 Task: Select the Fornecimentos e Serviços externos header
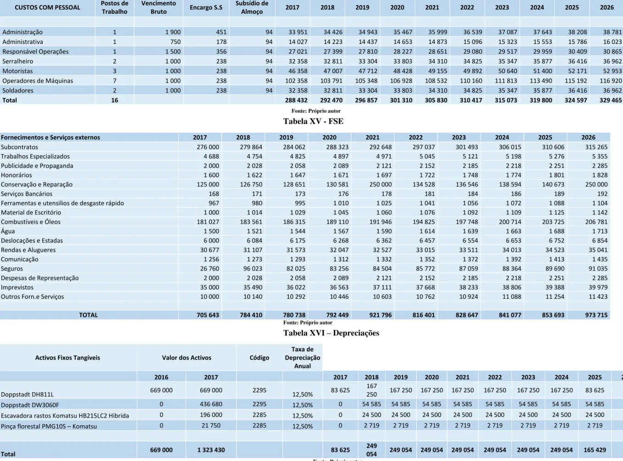coord(51,137)
